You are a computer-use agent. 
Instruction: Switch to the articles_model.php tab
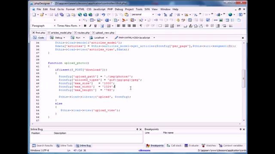tap(61, 33)
